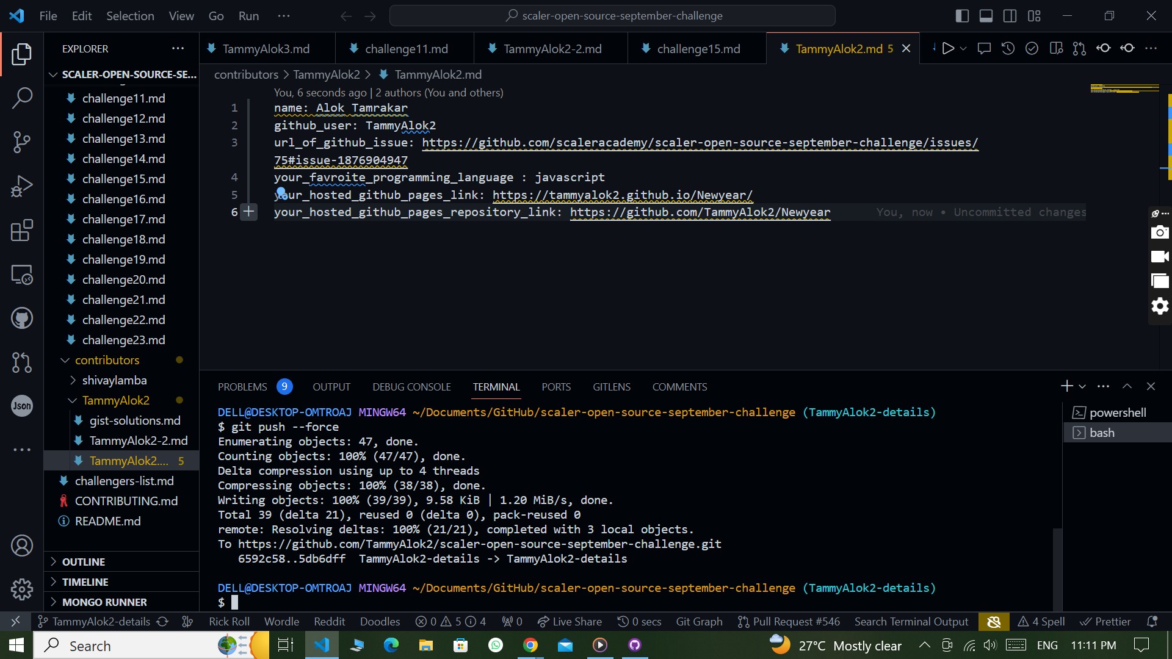The image size is (1172, 659).
Task: Toggle the panel visibility
Action: [986, 15]
